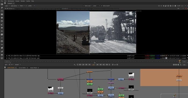Image resolution: width=188 pixels, height=98 pixels.
Task: Click play forward button
Action: [97, 65]
